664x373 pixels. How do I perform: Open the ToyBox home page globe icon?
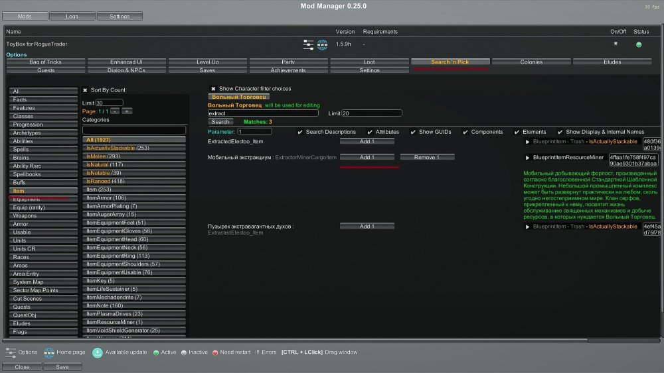coord(322,44)
